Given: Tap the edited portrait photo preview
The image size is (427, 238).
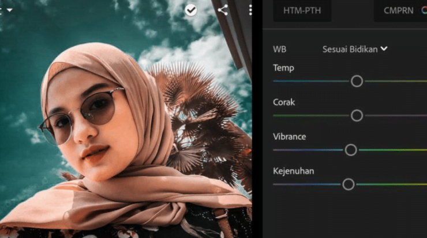Looking at the screenshot, I should coord(126,119).
